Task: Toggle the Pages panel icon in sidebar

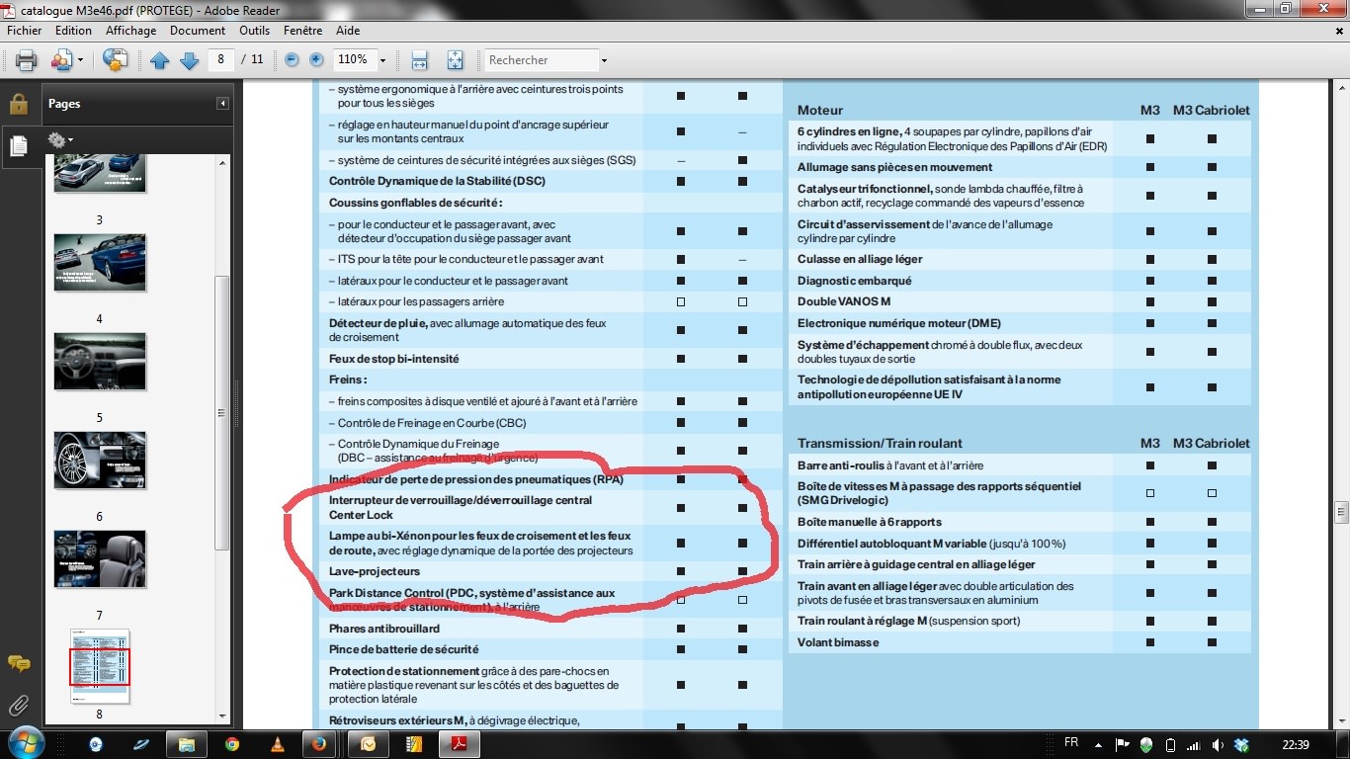Action: click(18, 146)
